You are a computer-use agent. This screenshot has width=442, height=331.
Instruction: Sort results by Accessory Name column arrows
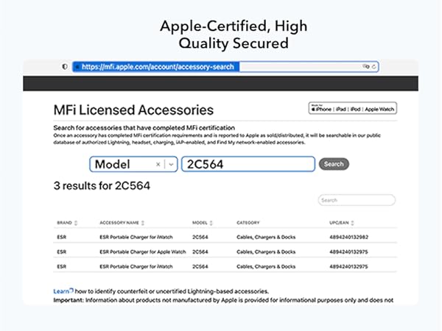tap(143, 222)
